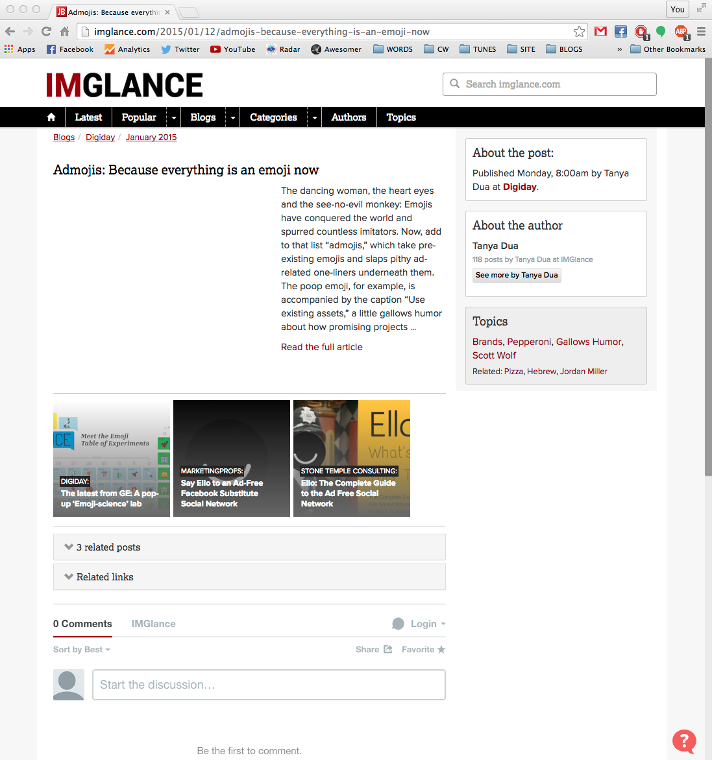
Task: Expand the Related links section
Action: (x=249, y=576)
